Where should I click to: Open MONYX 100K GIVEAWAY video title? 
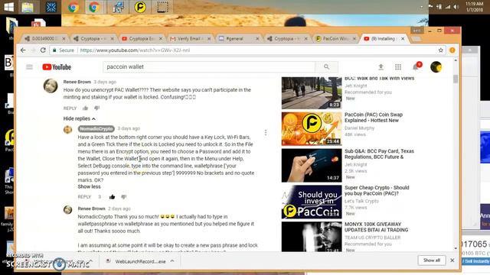[376, 227]
